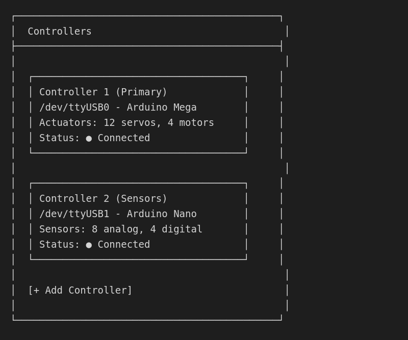Click the "Status:" label for Controller 2

[60, 245]
